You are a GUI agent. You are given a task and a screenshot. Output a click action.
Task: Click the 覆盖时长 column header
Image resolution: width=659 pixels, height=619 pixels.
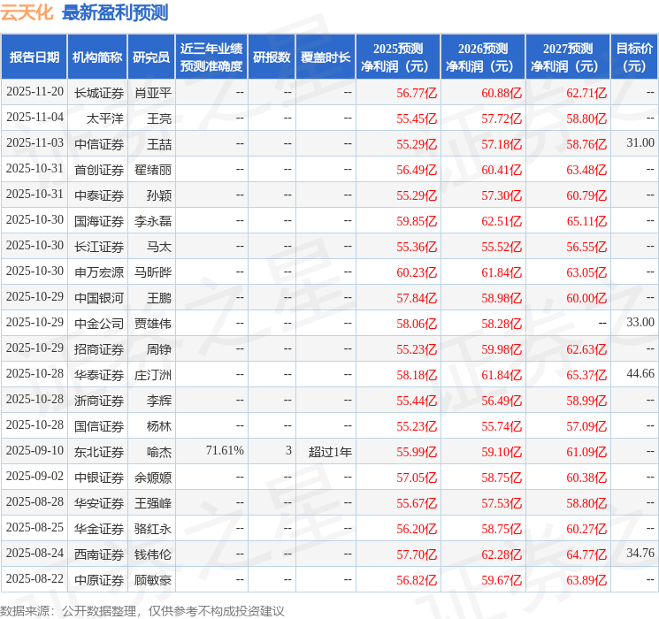click(x=326, y=57)
